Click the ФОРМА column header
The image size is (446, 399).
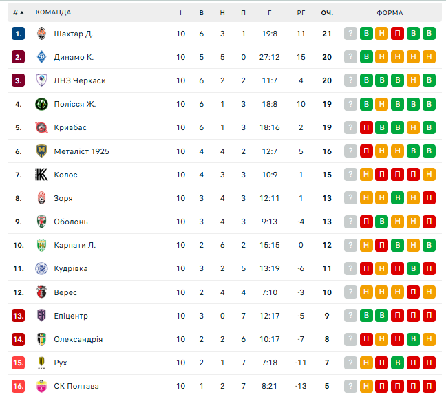pos(390,12)
